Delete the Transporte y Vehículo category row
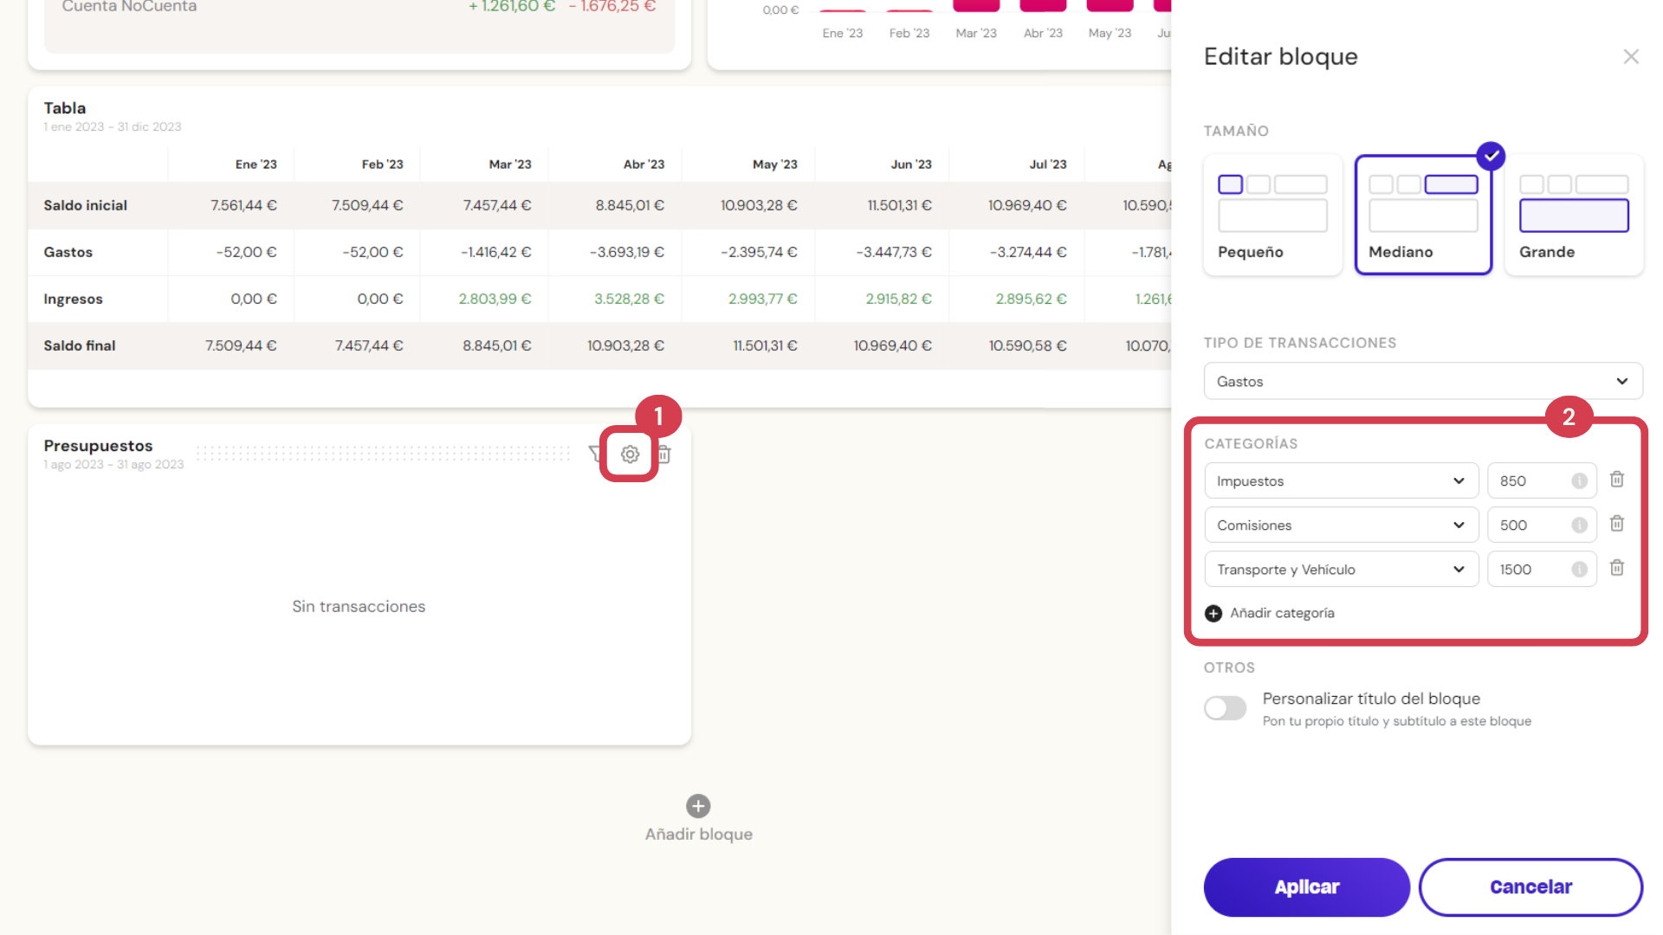Viewport: 1663px width, 935px height. (1616, 568)
